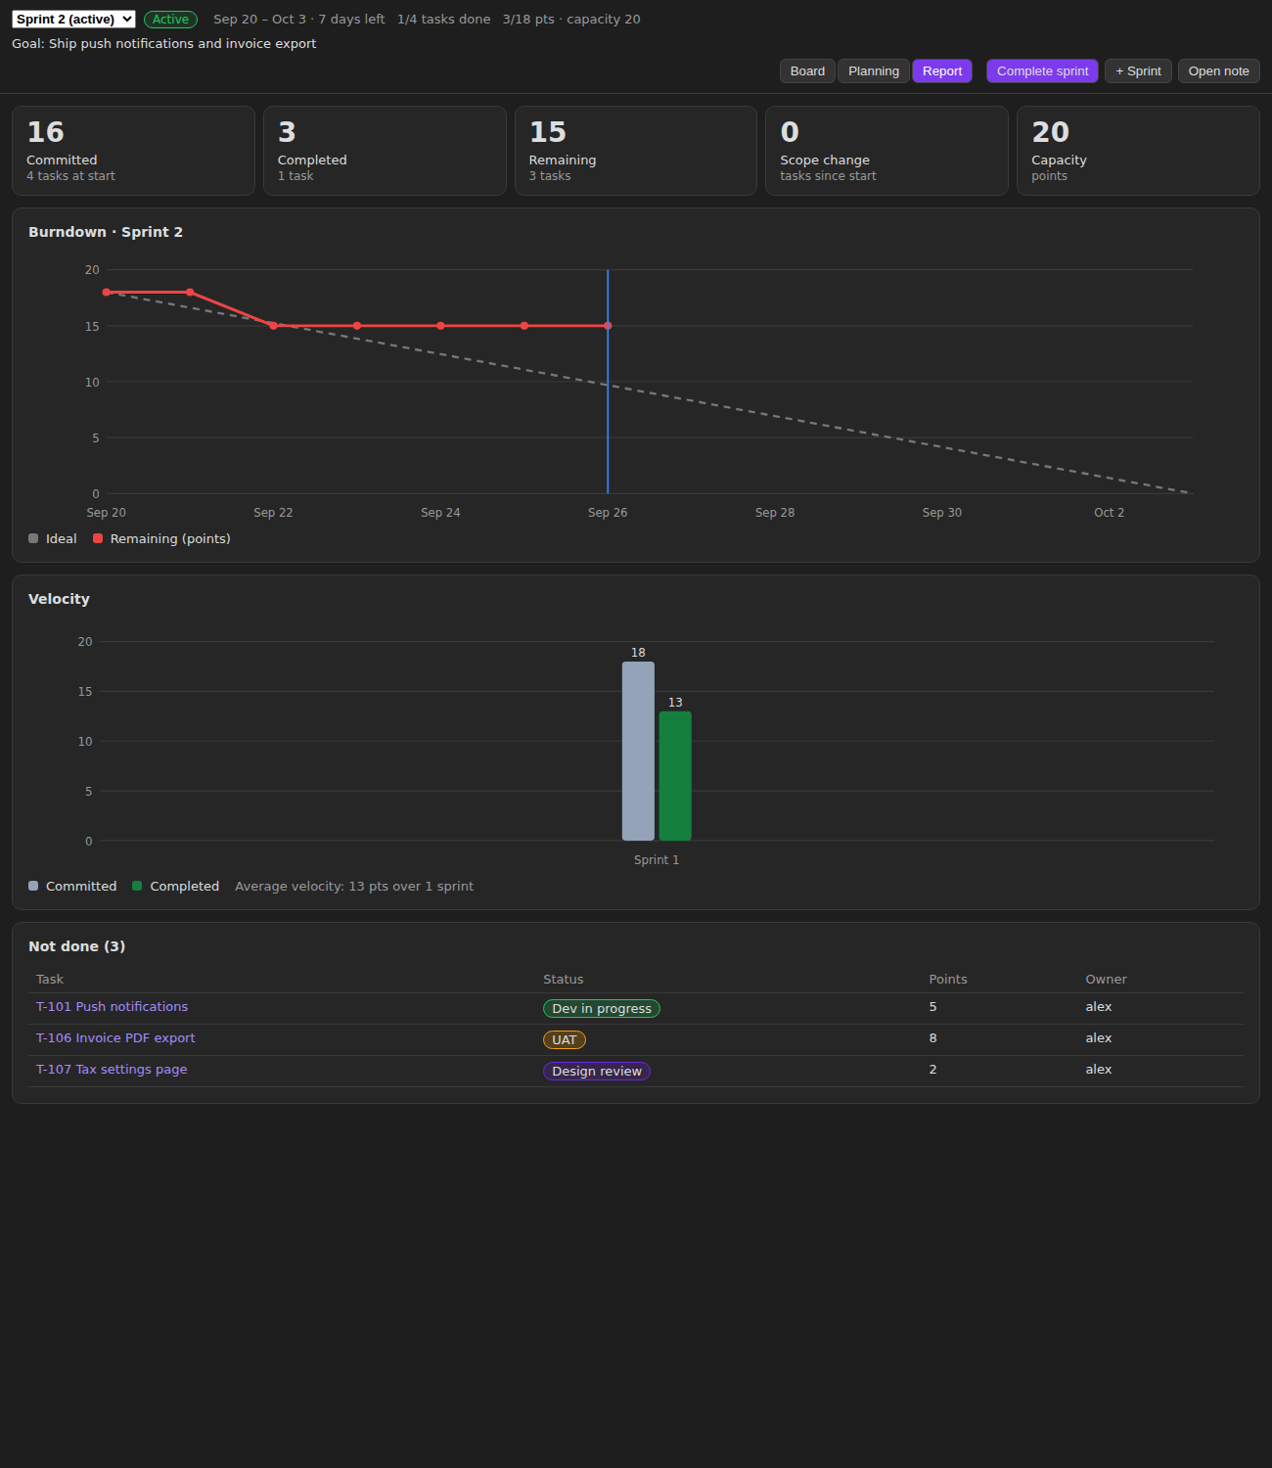This screenshot has width=1272, height=1468.
Task: Click the Task column header
Action: (x=50, y=980)
